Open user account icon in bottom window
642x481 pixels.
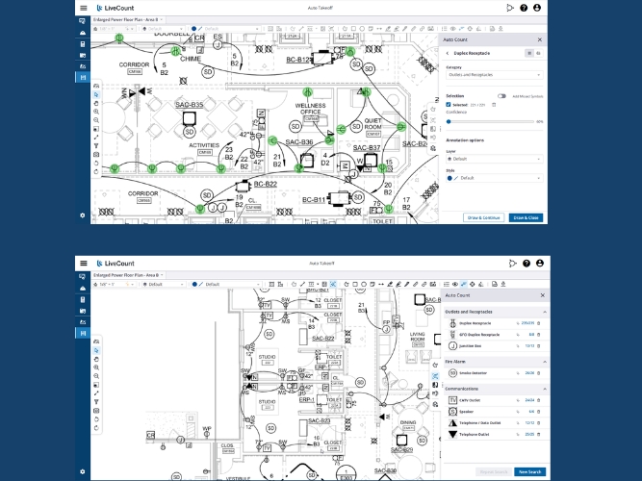click(x=540, y=264)
